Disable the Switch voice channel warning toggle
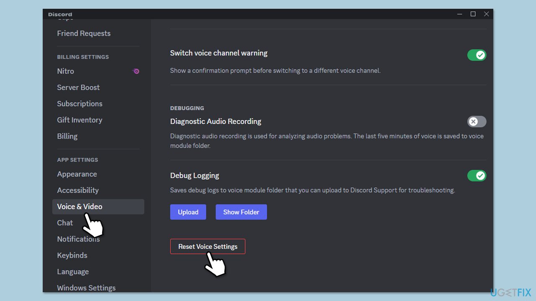This screenshot has width=536, height=301. pyautogui.click(x=477, y=55)
